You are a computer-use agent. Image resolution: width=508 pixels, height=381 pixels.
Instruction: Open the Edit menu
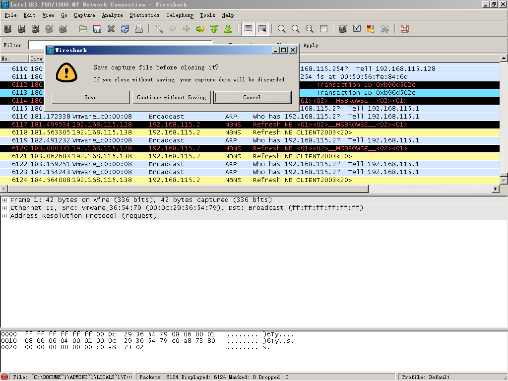(29, 15)
